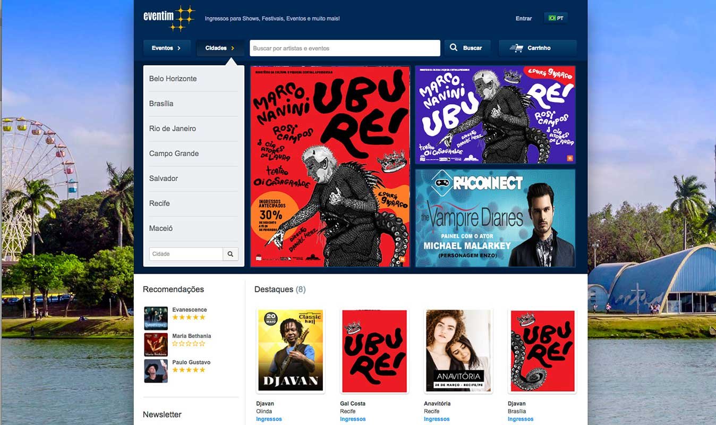This screenshot has height=425, width=716.
Task: Click Ingressos link for Anavitória
Action: click(437, 419)
